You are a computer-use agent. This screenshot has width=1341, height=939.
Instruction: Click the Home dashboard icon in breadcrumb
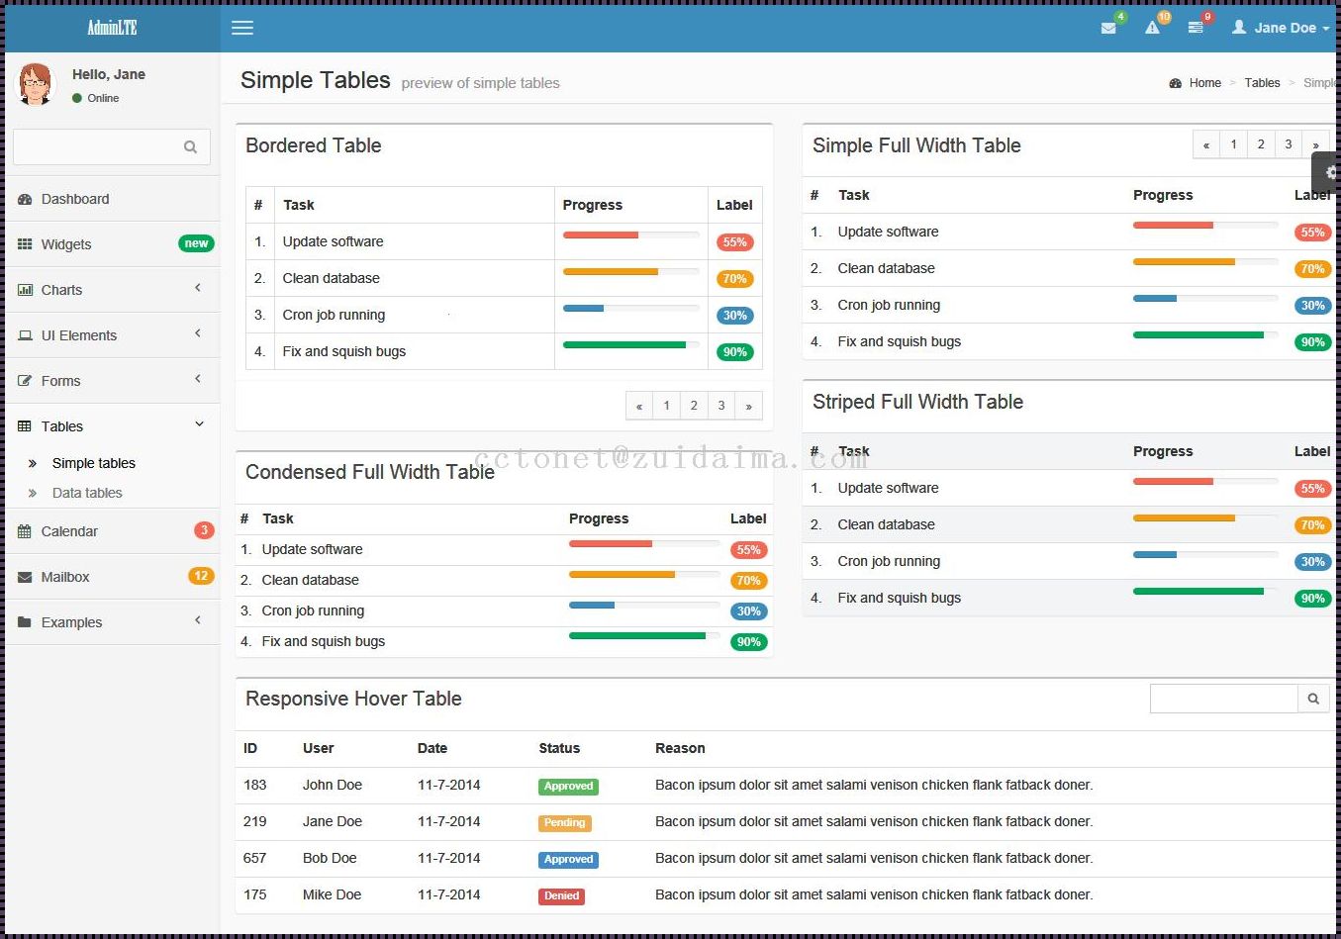tap(1176, 83)
